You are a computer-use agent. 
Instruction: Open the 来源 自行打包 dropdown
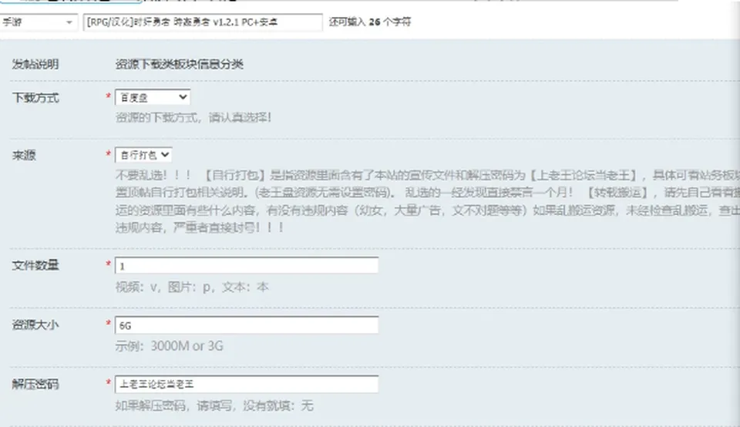(x=143, y=155)
